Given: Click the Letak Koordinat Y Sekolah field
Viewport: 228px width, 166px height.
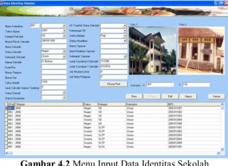Looking at the screenshot, I should point(114,67).
